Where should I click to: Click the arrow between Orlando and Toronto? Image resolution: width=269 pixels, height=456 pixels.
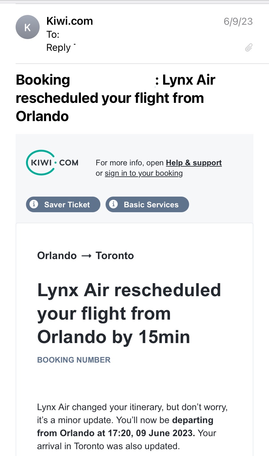pyautogui.click(x=86, y=256)
